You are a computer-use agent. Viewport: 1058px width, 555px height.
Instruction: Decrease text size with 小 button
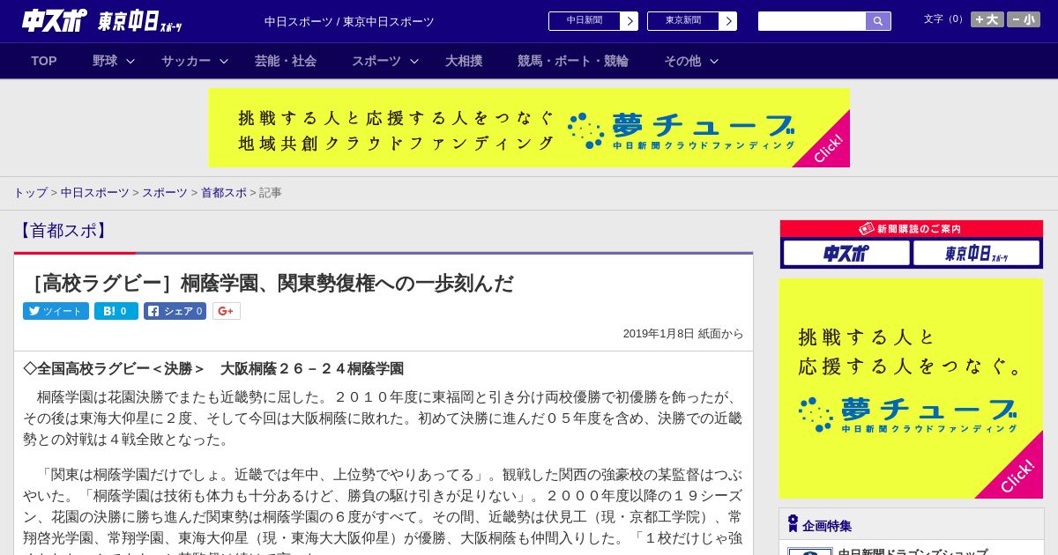point(1024,19)
